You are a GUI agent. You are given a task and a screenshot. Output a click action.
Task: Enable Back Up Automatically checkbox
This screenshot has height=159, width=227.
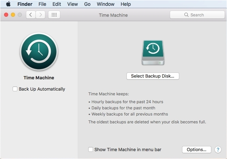[x=15, y=89]
